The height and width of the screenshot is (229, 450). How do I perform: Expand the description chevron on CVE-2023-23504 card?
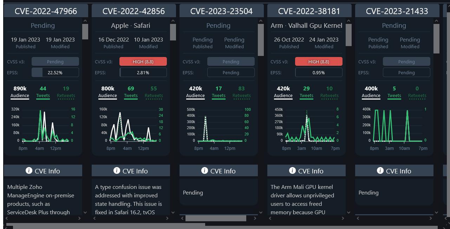point(261,212)
